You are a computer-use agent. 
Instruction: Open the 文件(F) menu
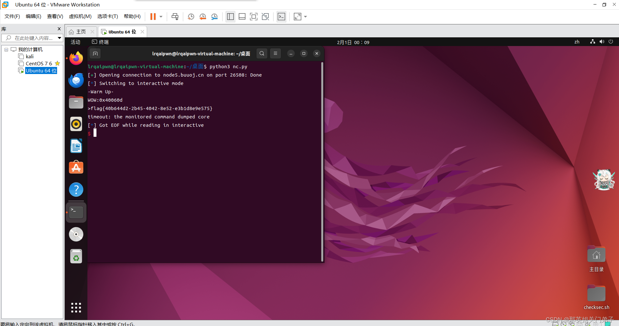coord(12,16)
